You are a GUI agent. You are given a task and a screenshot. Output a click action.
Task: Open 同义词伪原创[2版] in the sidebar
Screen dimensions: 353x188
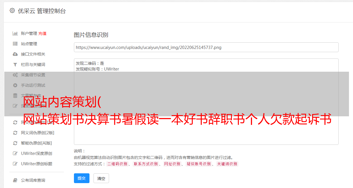click(38, 133)
